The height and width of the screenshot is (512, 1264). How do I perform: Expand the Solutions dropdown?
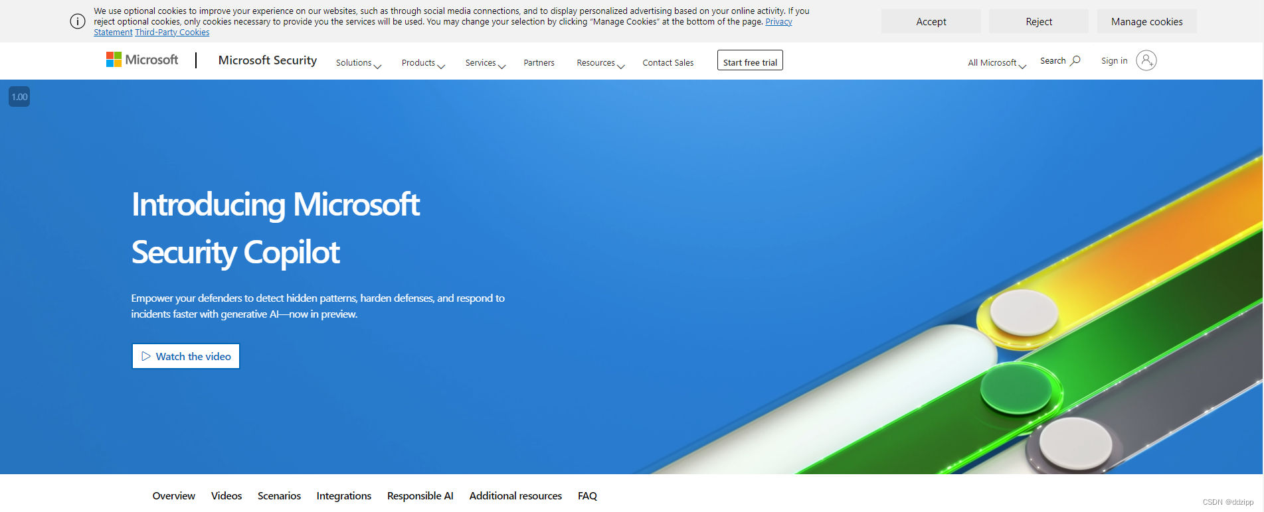pos(359,63)
